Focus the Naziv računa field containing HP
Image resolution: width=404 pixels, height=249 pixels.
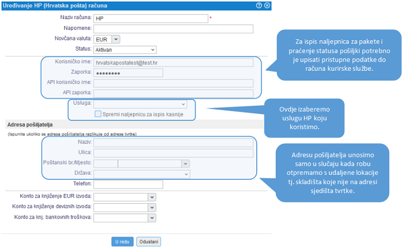[x=150, y=19]
